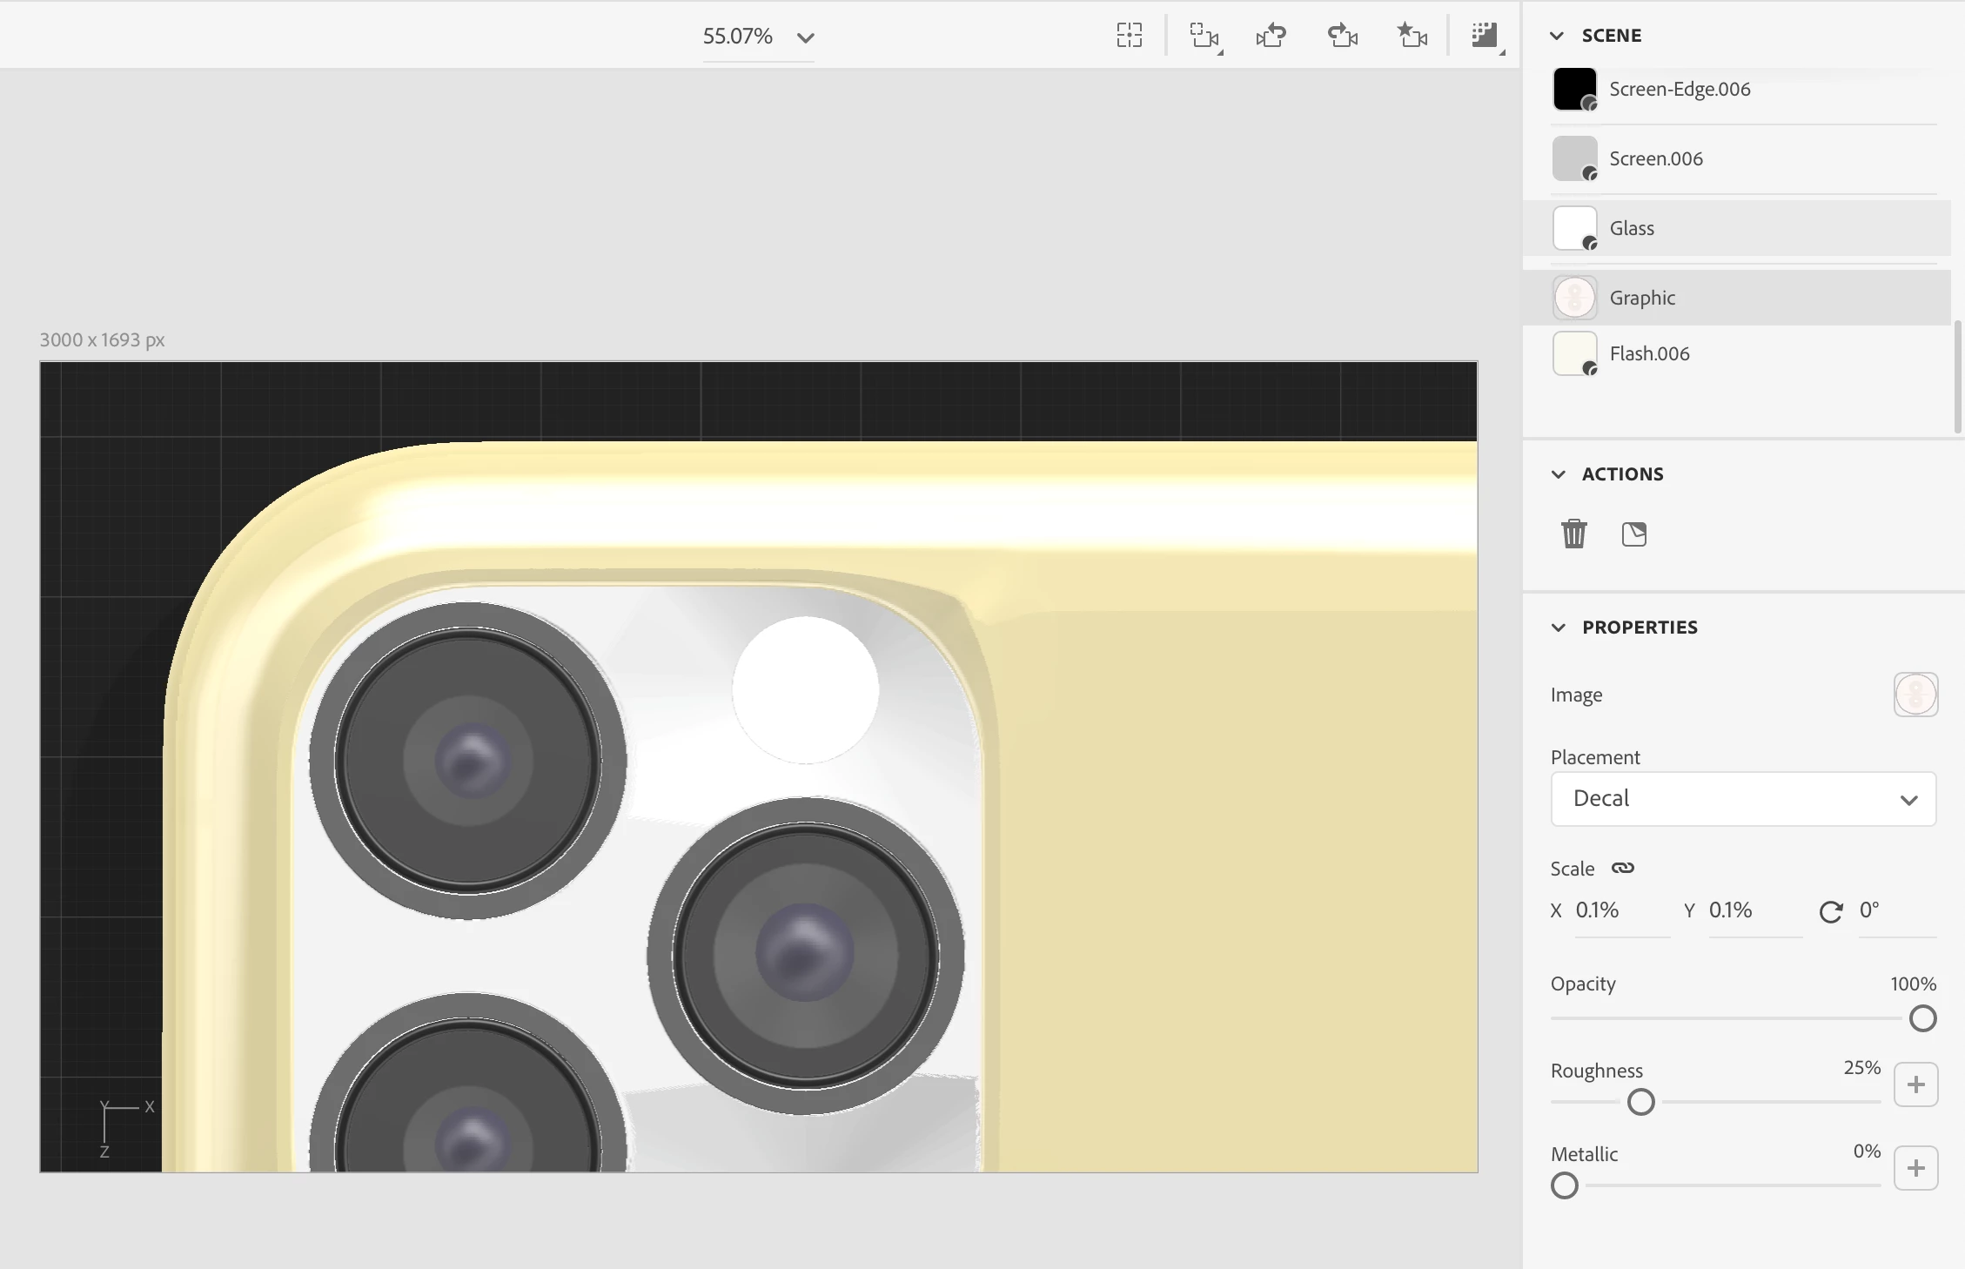1965x1269 pixels.
Task: Click the Metallic plus texture button
Action: point(1915,1168)
